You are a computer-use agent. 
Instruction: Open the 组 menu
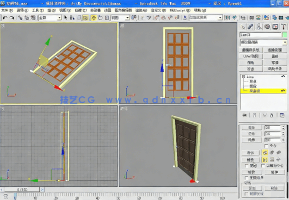[51, 10]
